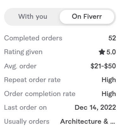This screenshot has width=123, height=132.
Task: Click the ellipsis after Architecture &
Action: tap(113, 123)
